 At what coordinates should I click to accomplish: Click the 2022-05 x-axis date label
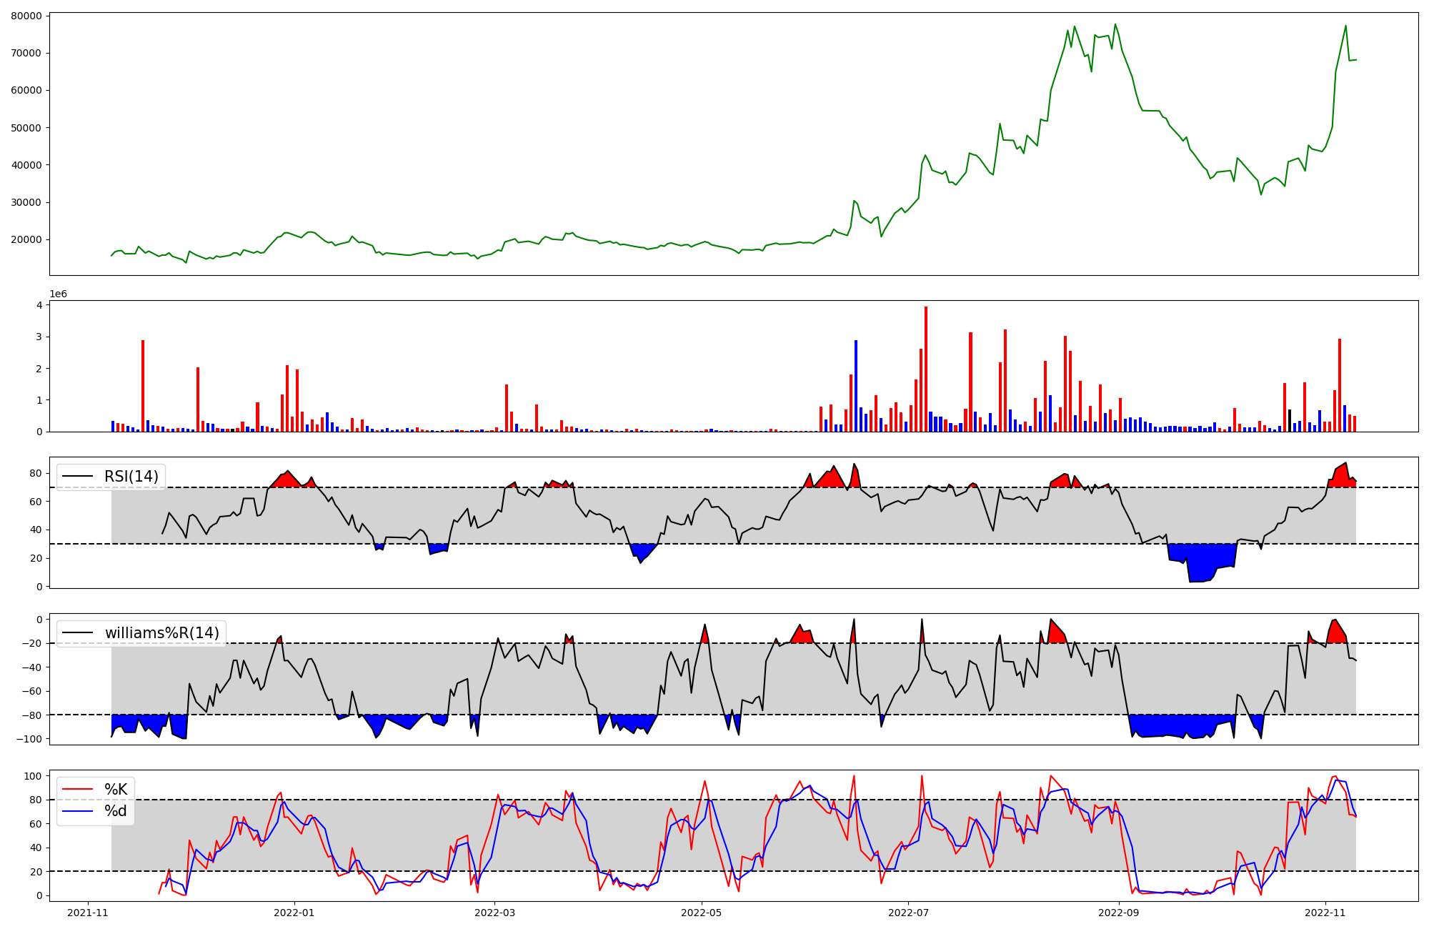(x=702, y=913)
